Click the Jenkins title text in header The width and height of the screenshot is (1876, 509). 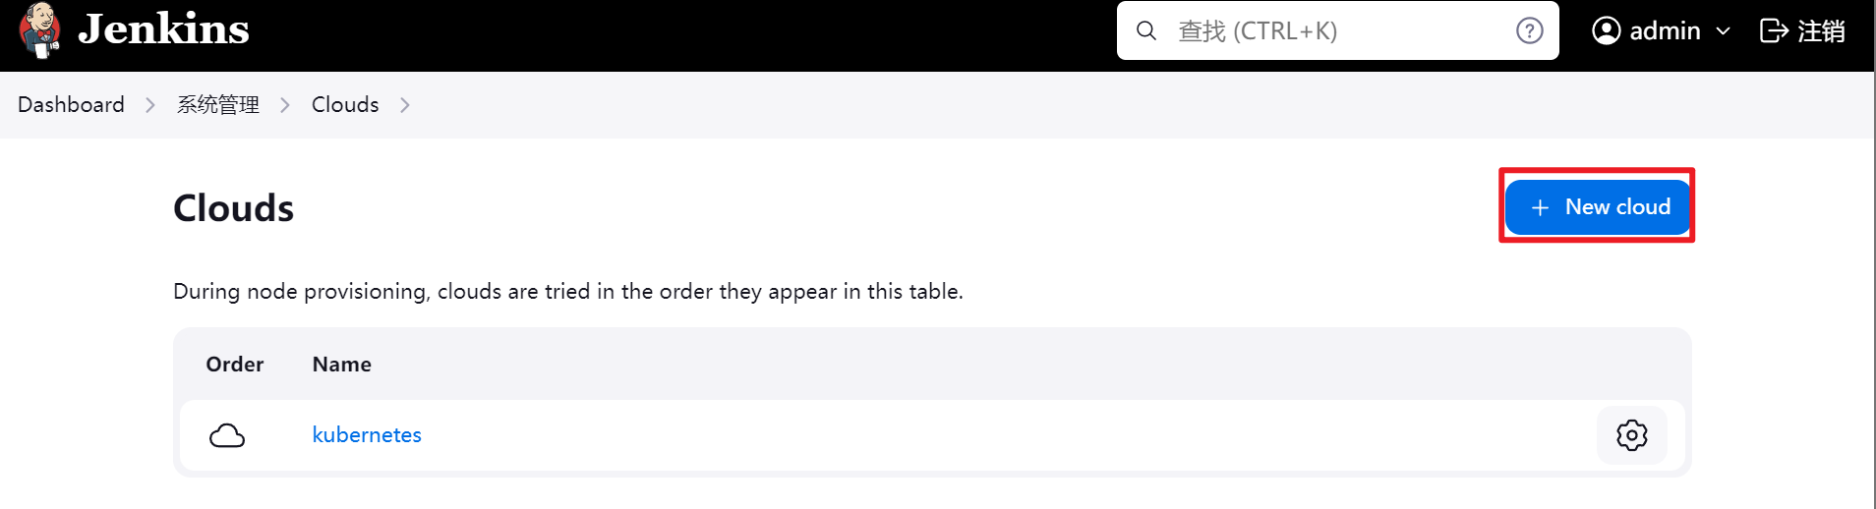click(x=163, y=29)
